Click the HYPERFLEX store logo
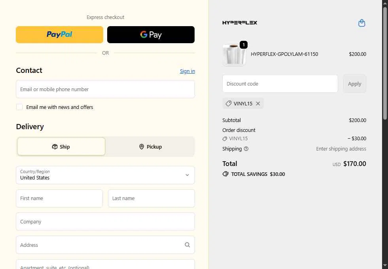This screenshot has width=388, height=269. 240,23
